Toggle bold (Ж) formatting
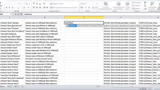 click(6, 7)
